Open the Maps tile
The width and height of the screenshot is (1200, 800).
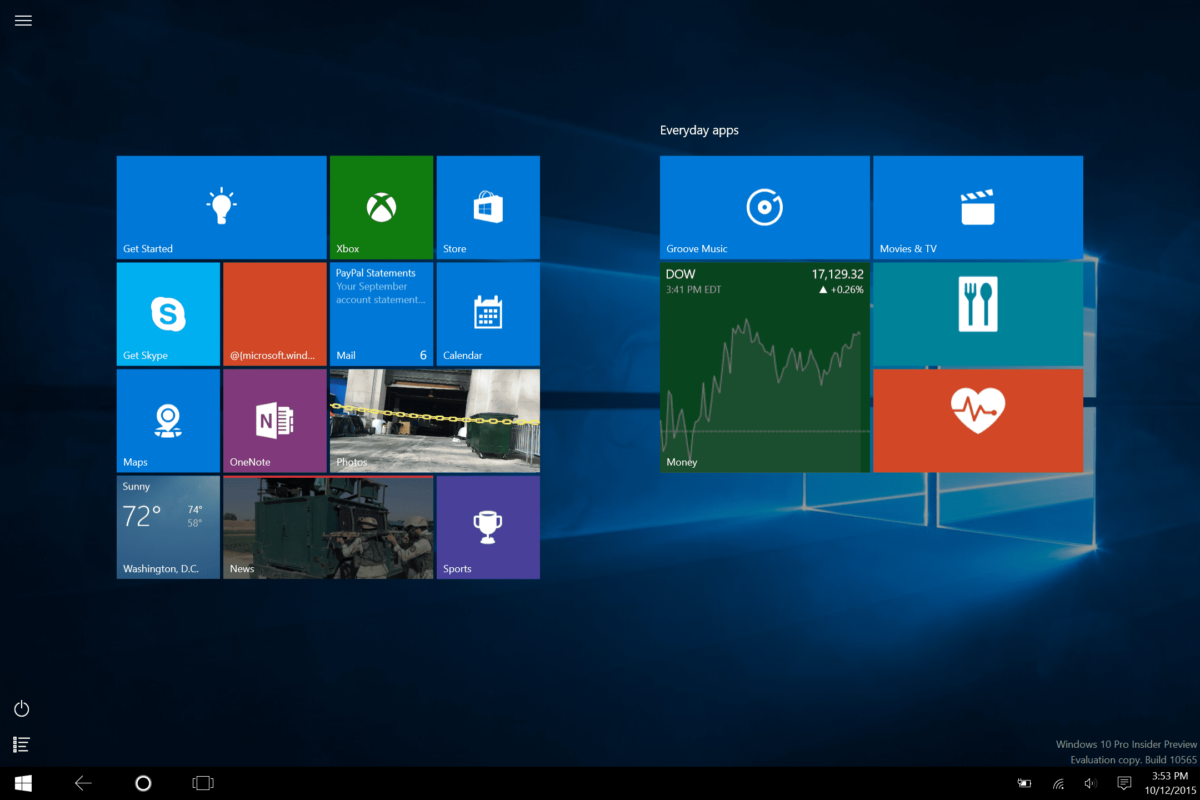click(x=168, y=421)
